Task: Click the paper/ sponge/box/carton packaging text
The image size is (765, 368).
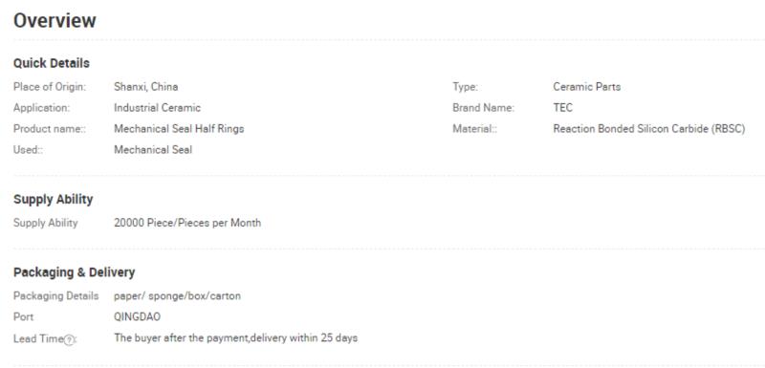Action: [x=177, y=296]
